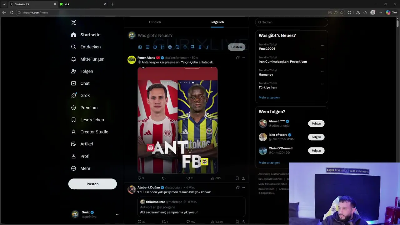Bookmark the Fener Ajans post
The image size is (400, 225).
pyautogui.click(x=237, y=178)
